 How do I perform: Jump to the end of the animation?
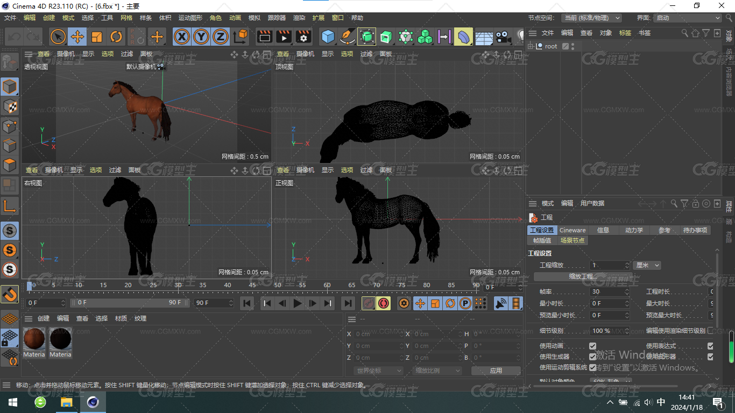pyautogui.click(x=348, y=303)
